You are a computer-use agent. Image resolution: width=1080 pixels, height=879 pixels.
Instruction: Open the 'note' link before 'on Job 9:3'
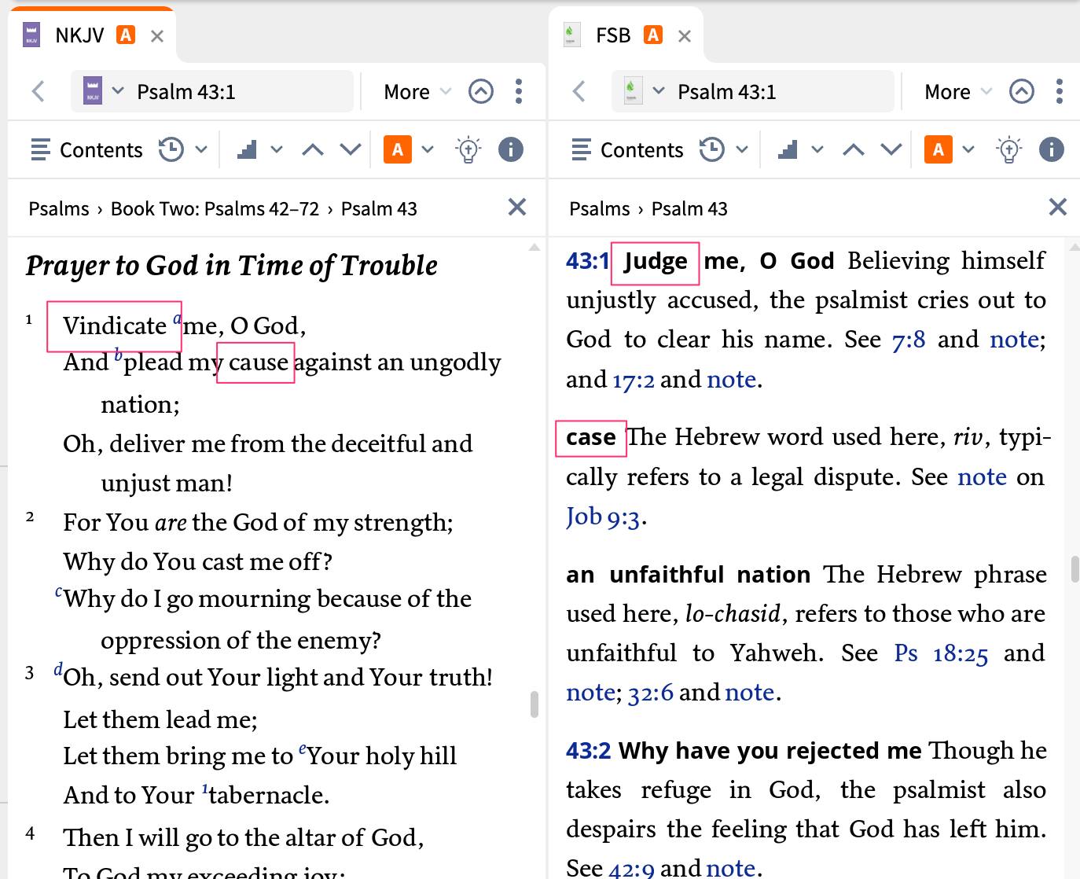tap(983, 477)
